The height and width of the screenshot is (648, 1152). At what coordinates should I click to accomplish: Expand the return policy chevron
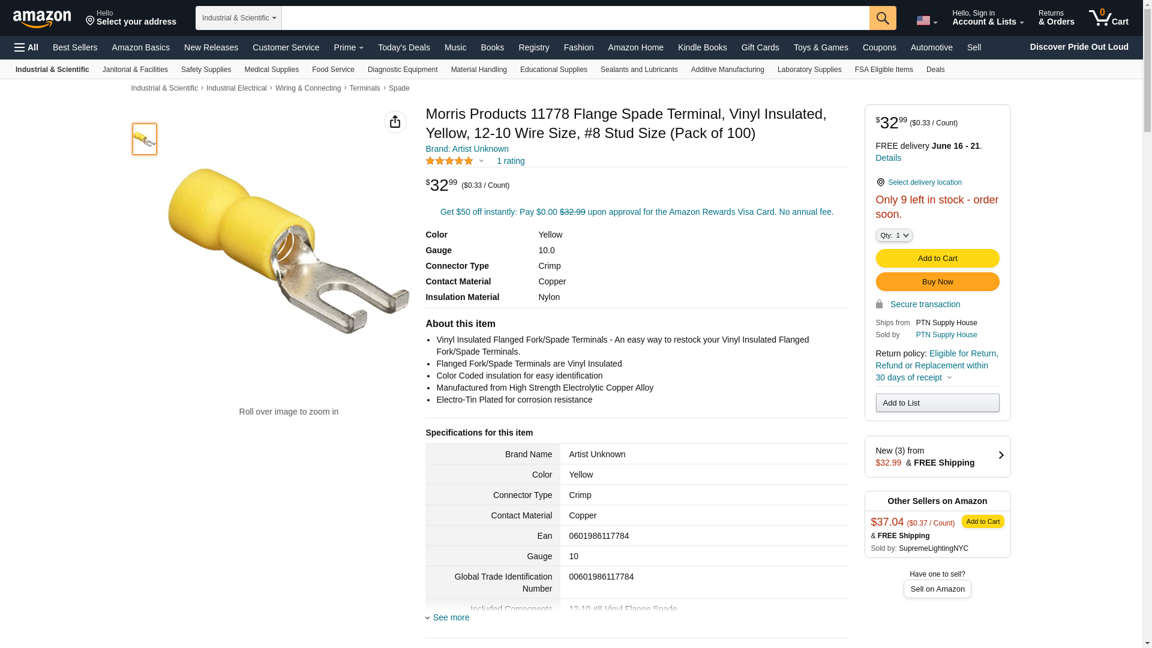coord(949,378)
